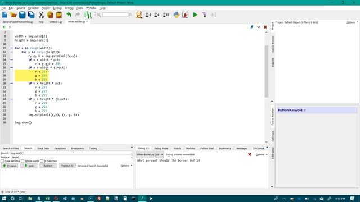Image resolution: width=360 pixels, height=202 pixels.
Task: Click the step-into debug icon
Action: pos(204,15)
